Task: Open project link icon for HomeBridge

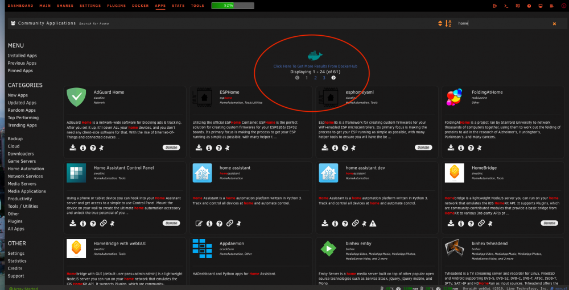Action: click(x=481, y=224)
